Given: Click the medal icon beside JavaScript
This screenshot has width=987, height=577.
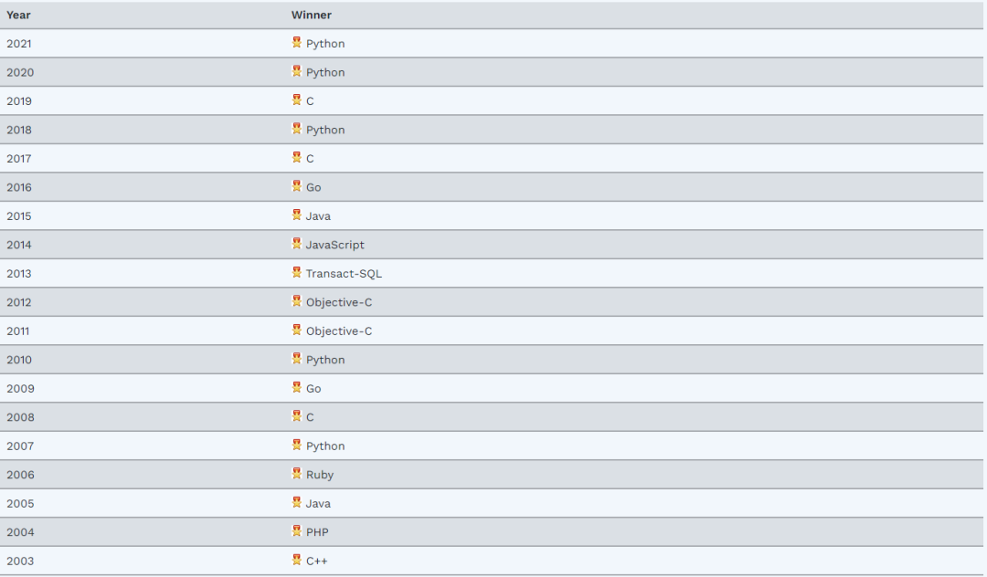Looking at the screenshot, I should (296, 244).
